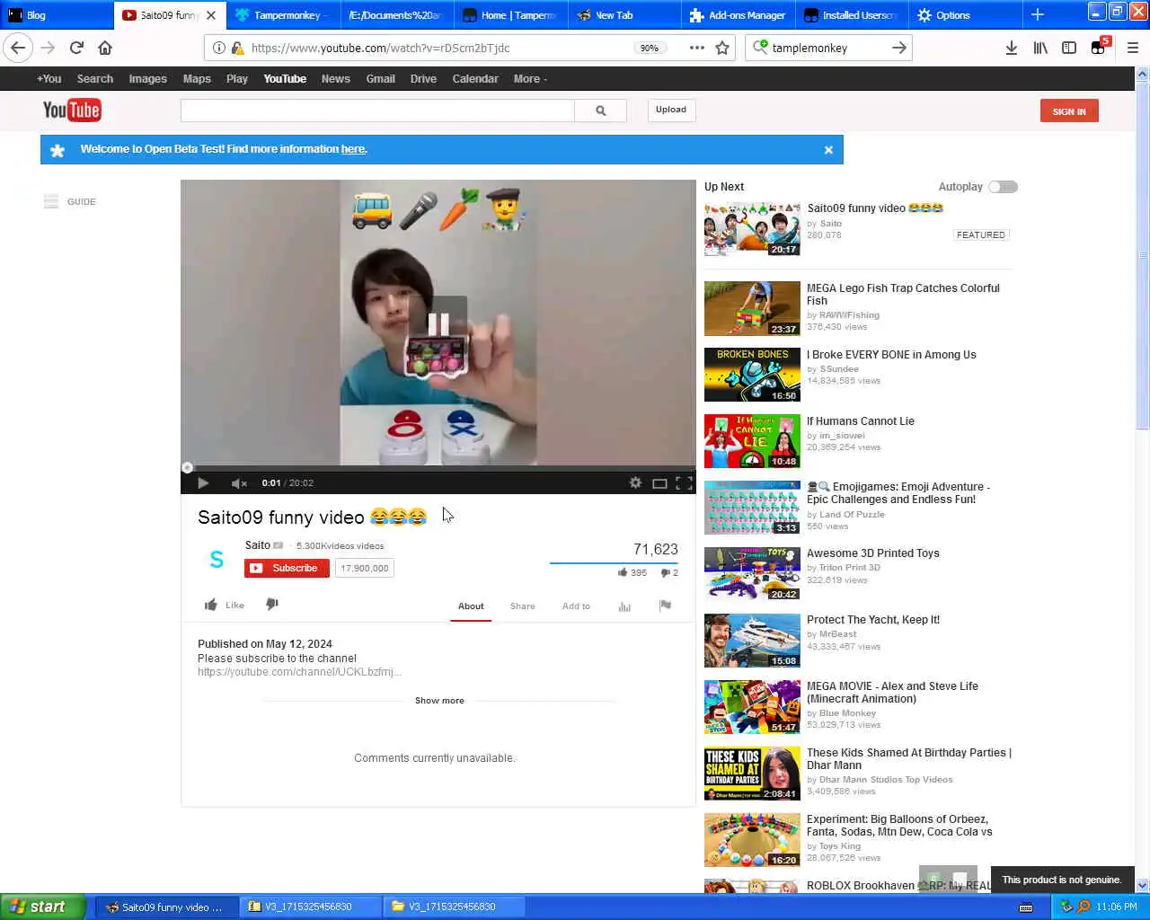Open the Guide menu icon
Viewport: 1150px width, 920px height.
51,201
